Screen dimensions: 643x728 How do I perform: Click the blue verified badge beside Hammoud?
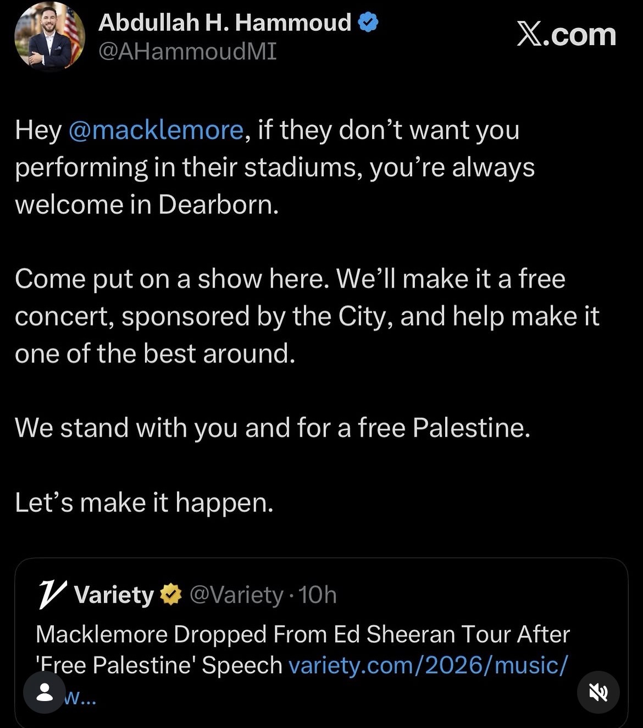[x=368, y=23]
